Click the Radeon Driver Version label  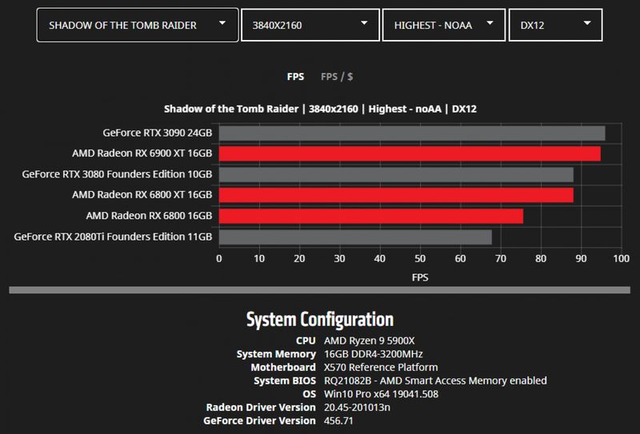pyautogui.click(x=261, y=407)
